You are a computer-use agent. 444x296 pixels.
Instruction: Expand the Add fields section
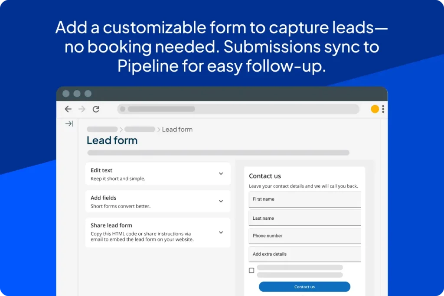[221, 201]
